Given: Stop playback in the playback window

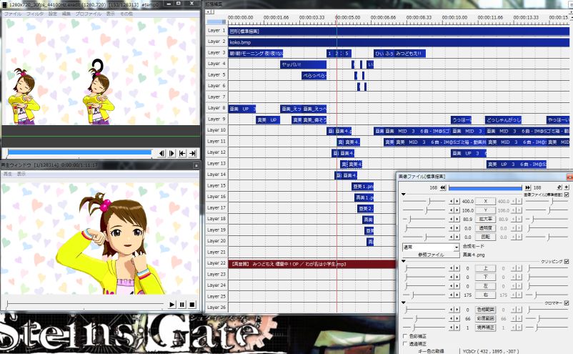Looking at the screenshot, I should click(192, 304).
